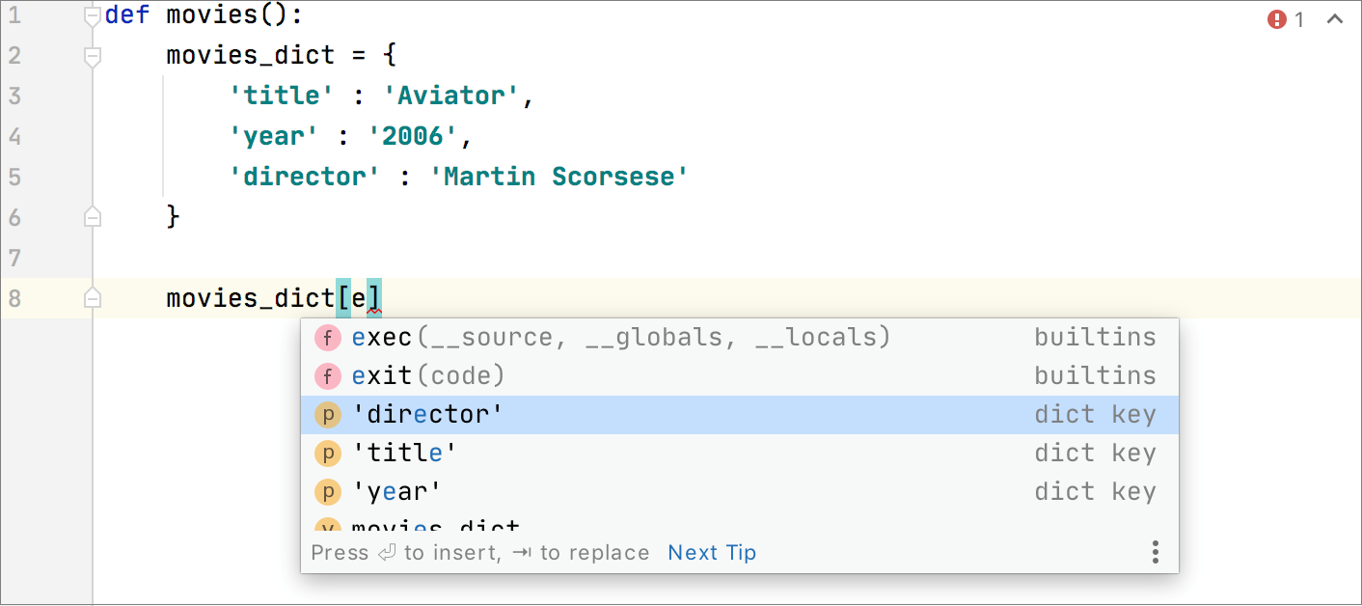Screen dimensions: 1362x606
Task: Open the Next Tip link
Action: pos(712,553)
